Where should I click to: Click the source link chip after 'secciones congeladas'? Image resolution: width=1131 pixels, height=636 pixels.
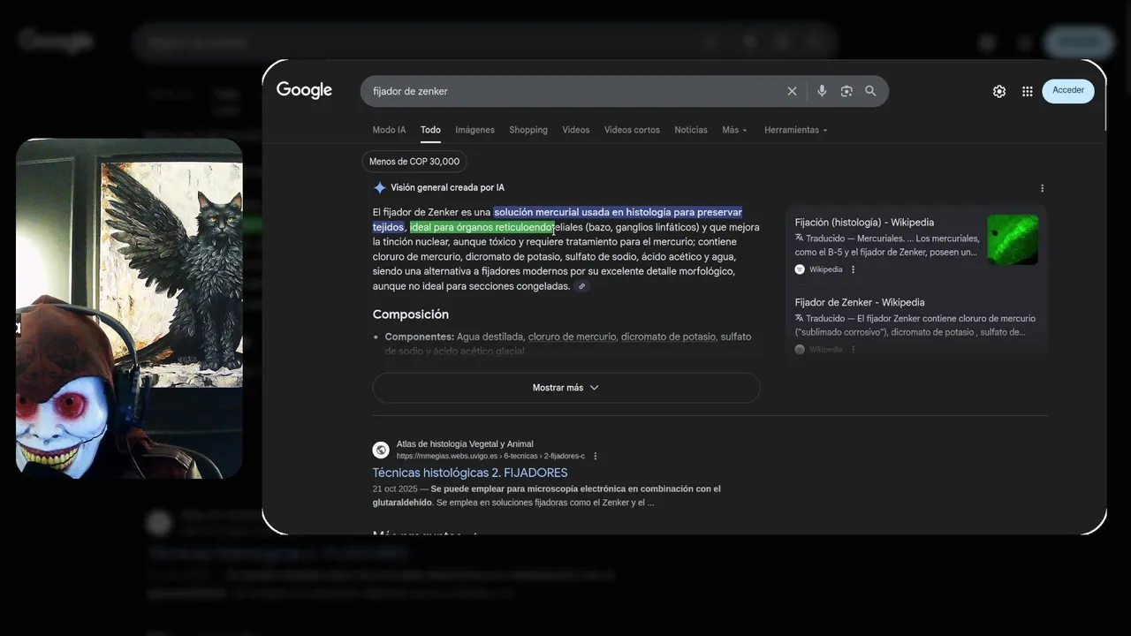pos(581,286)
